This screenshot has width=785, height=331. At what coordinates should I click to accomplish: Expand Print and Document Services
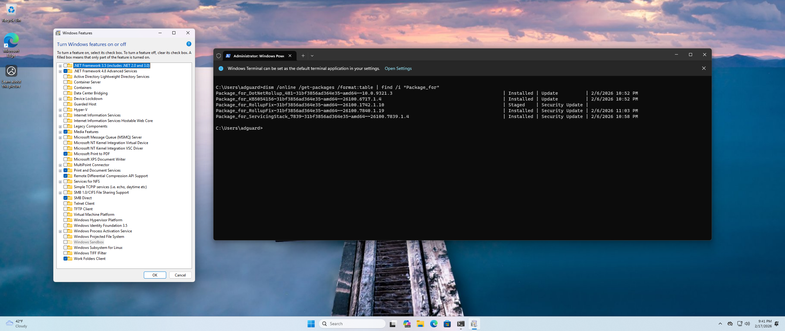60,171
